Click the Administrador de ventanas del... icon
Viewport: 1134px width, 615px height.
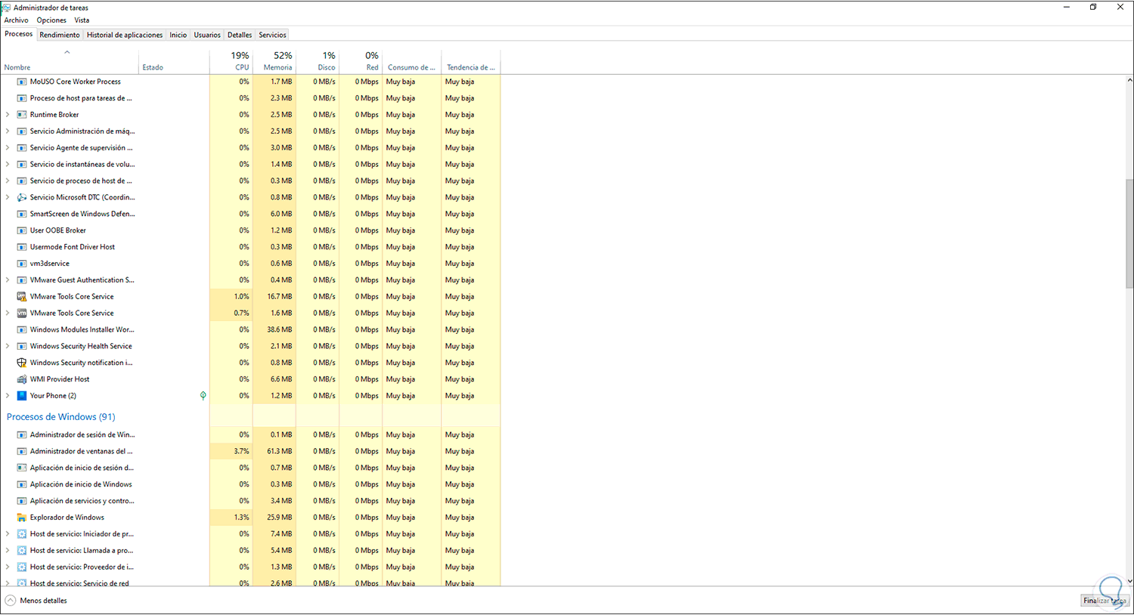[22, 452]
